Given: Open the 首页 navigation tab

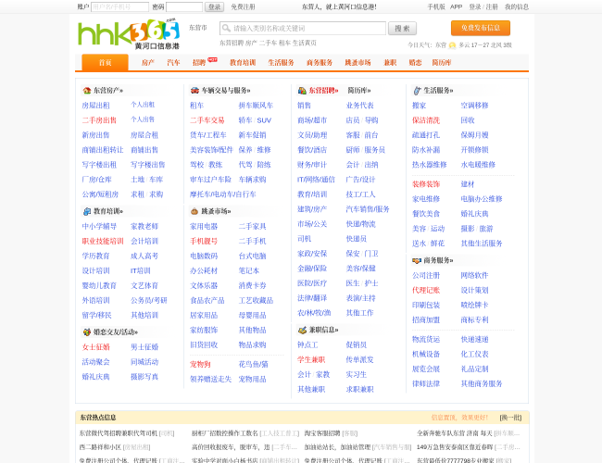Looking at the screenshot, I should pyautogui.click(x=106, y=63).
